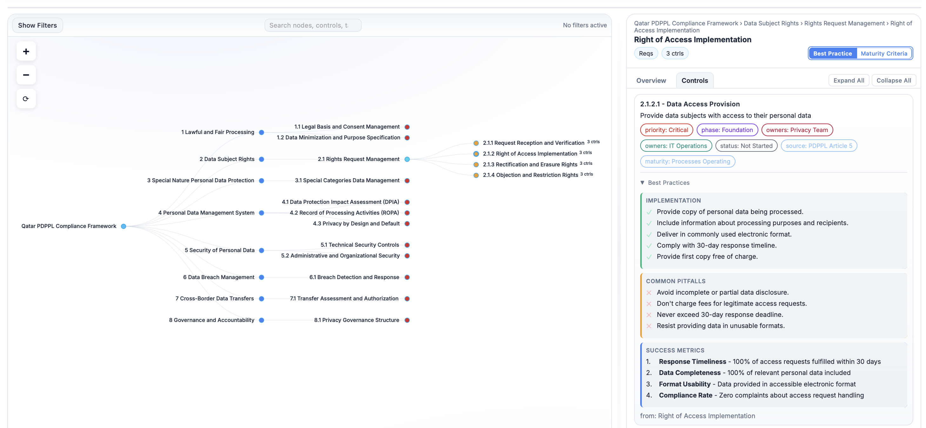This screenshot has width=926, height=428.
Task: Click the priority: Critical red tag
Action: 666,130
